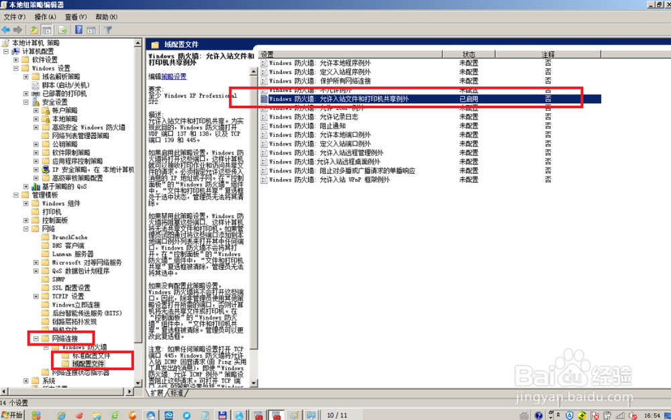The height and width of the screenshot is (420, 671).
Task: Click the 基于策略的 QoS chart icon
Action: pyautogui.click(x=36, y=187)
